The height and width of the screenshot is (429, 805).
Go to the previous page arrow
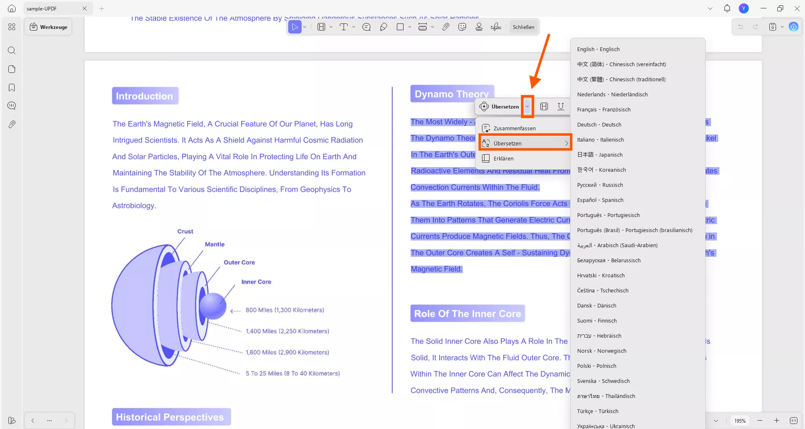coord(33,420)
